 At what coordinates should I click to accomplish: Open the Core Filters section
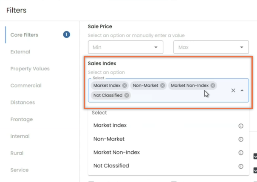pyautogui.click(x=24, y=35)
